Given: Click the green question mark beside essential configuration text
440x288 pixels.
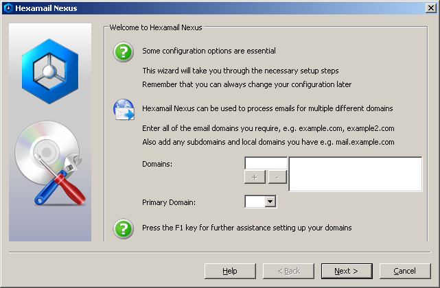Looking at the screenshot, I should pos(124,52).
